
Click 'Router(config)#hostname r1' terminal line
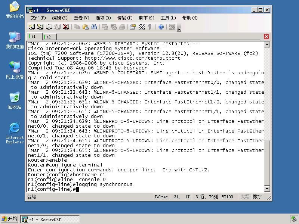tap(67, 175)
